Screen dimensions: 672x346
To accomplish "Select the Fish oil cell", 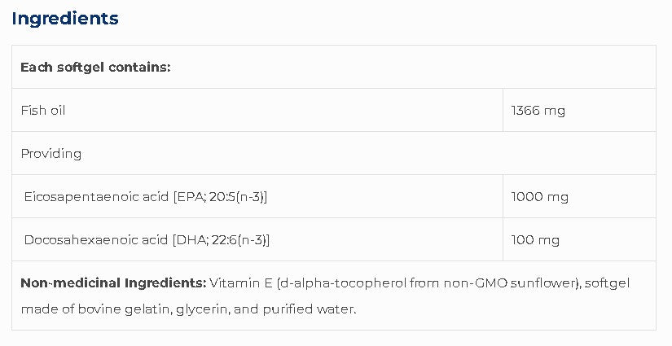I will (43, 110).
